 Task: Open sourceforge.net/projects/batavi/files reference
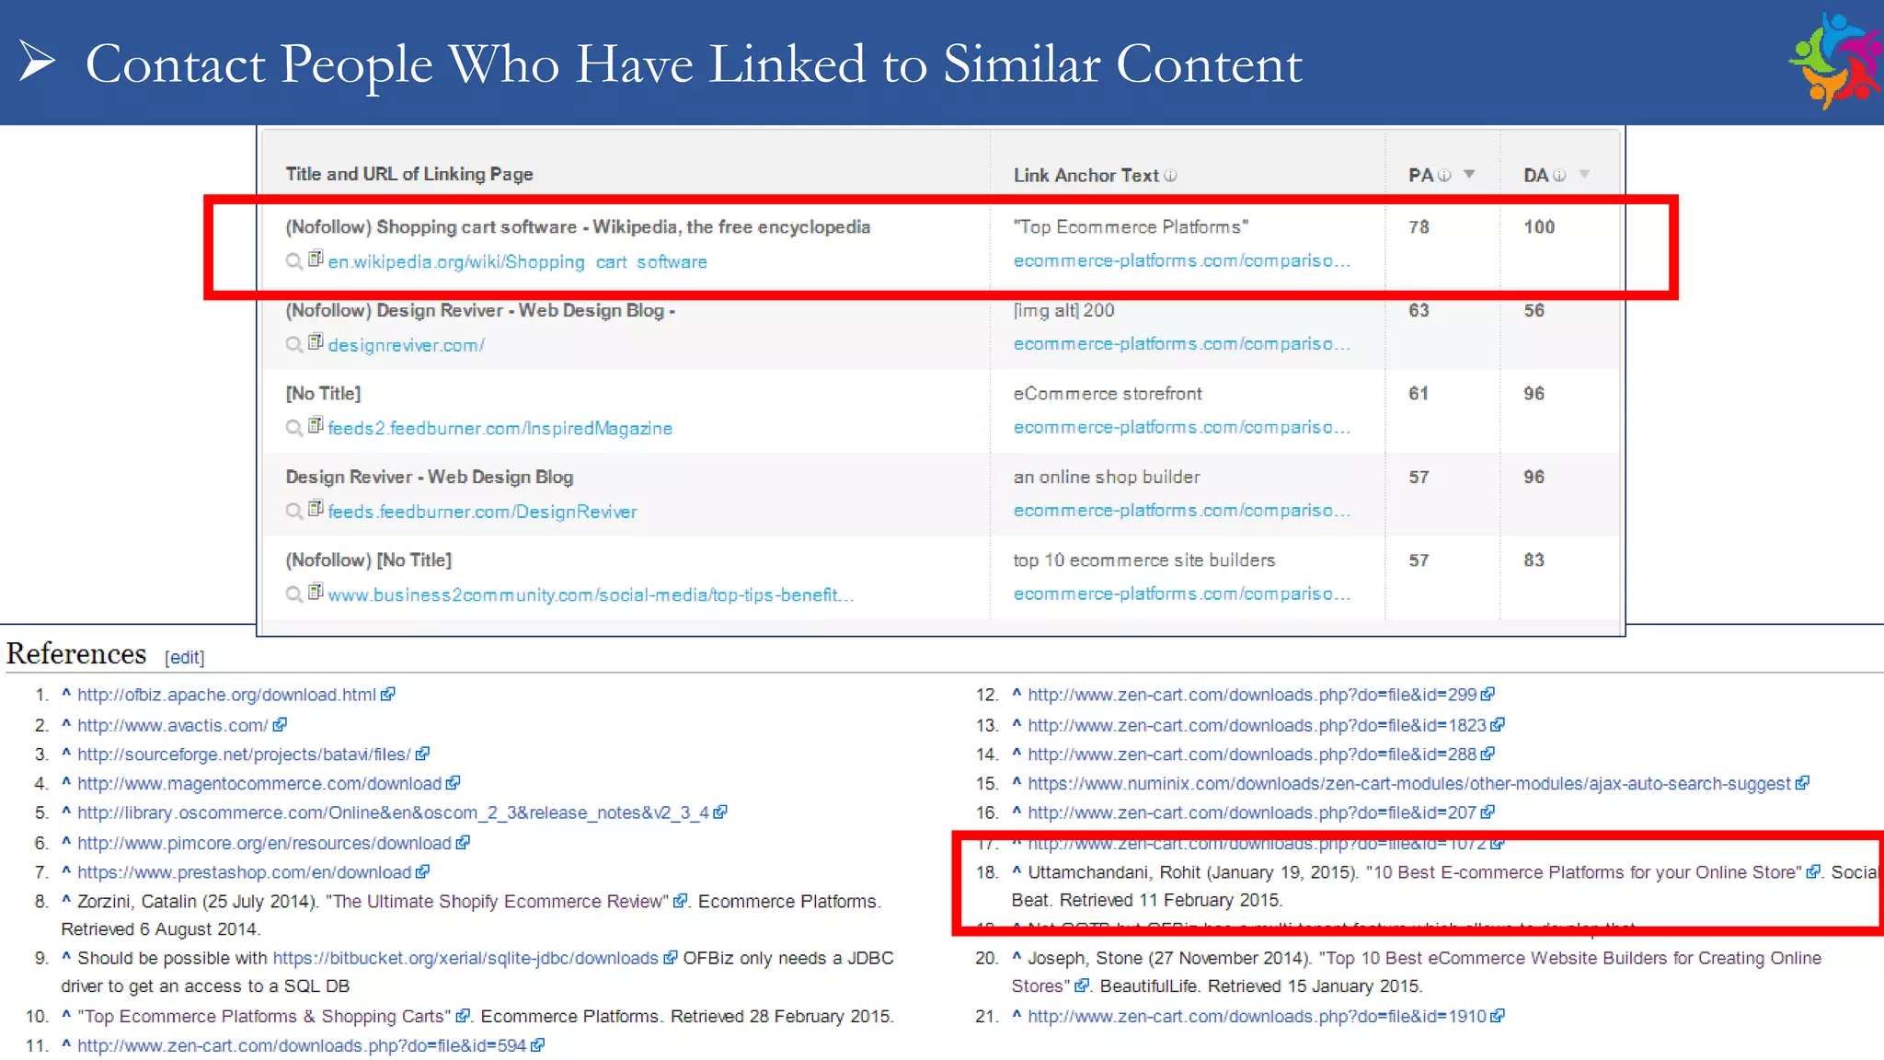(x=245, y=755)
